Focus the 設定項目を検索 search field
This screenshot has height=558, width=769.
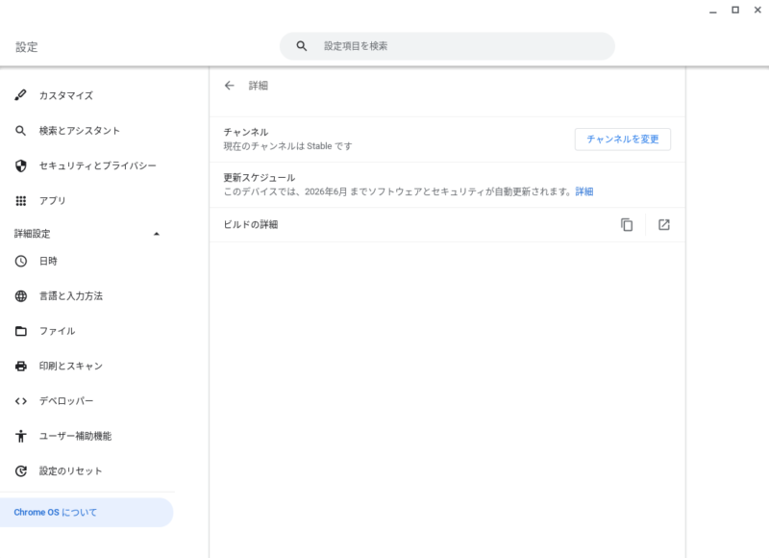(447, 46)
